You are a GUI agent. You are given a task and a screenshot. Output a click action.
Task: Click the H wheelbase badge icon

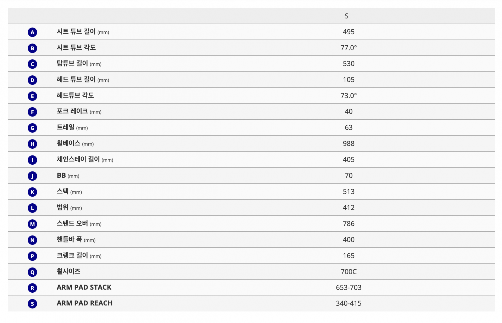point(32,144)
